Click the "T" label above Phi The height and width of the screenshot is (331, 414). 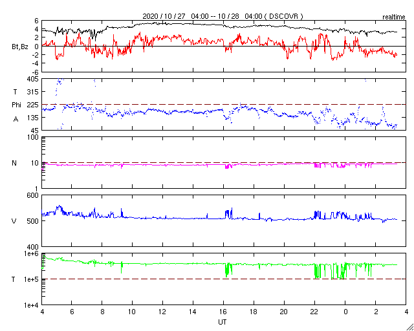16,92
